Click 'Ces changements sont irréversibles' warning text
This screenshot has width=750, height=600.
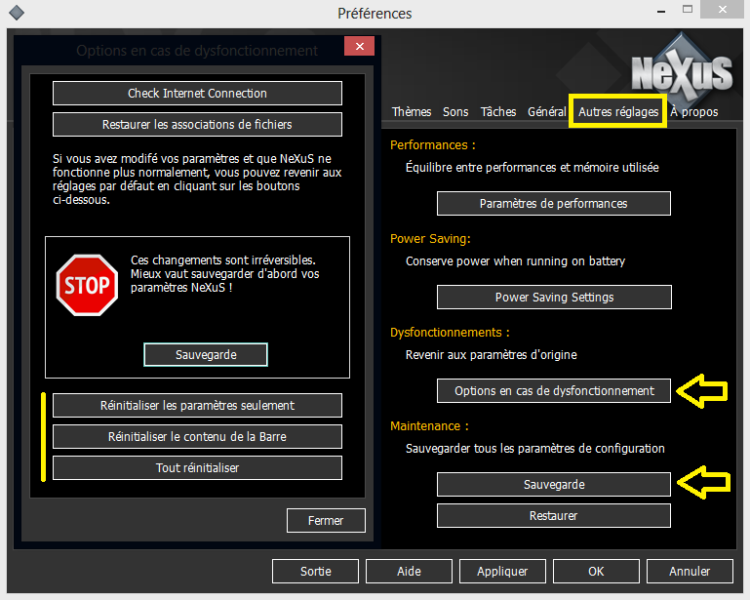(223, 260)
